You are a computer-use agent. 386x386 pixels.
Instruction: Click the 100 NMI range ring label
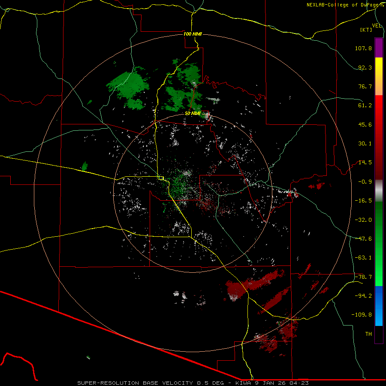[193, 34]
